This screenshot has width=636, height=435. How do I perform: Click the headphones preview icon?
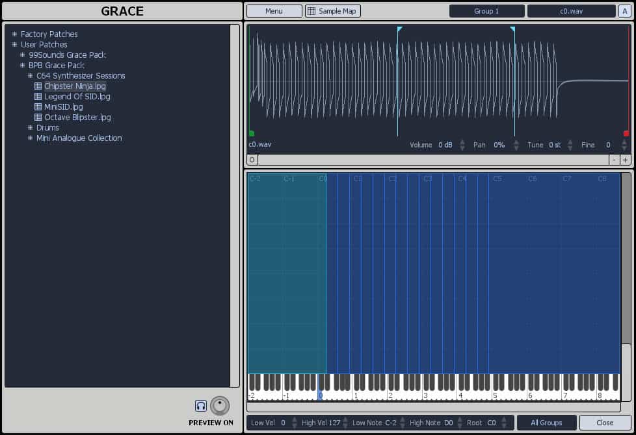pos(201,406)
